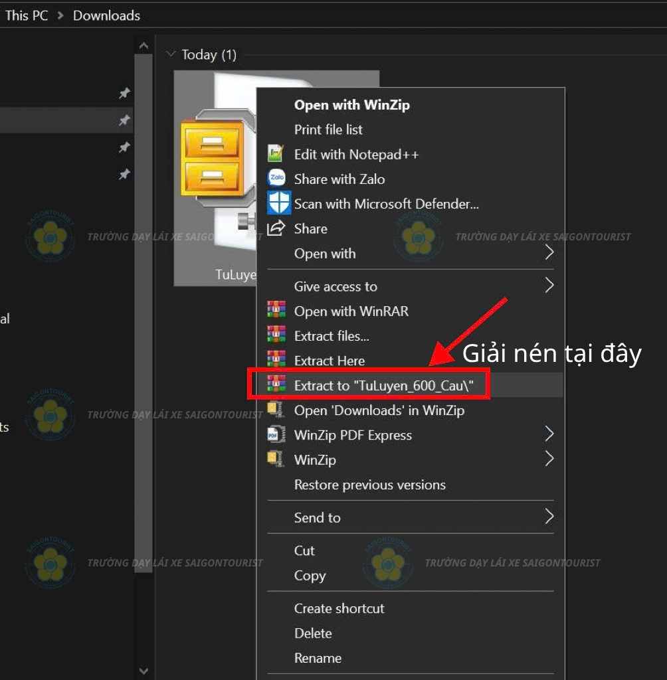The image size is (667, 680).
Task: Click Downloads in the address breadcrumb
Action: coord(106,16)
